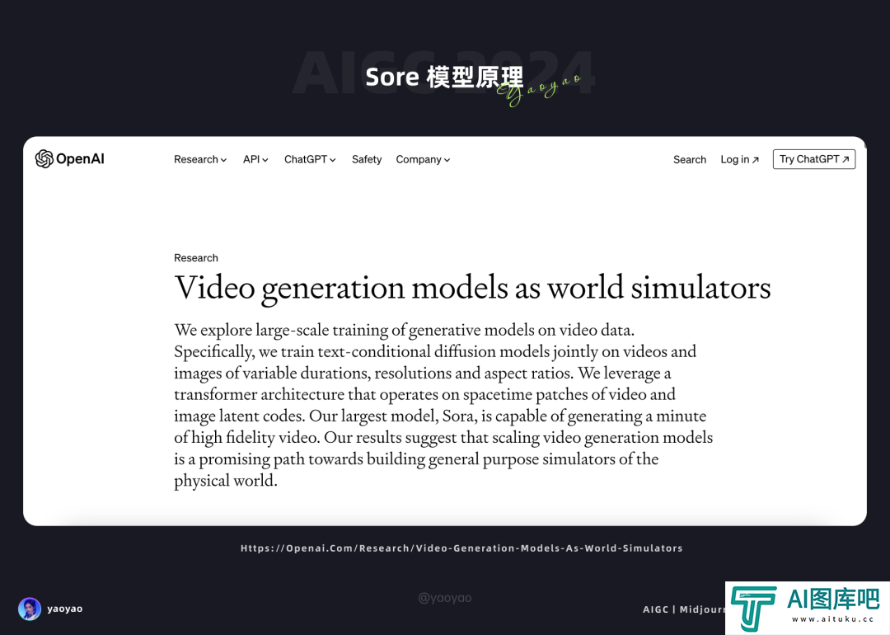This screenshot has height=635, width=890.
Task: Click the Try ChatGPT button
Action: click(x=814, y=159)
